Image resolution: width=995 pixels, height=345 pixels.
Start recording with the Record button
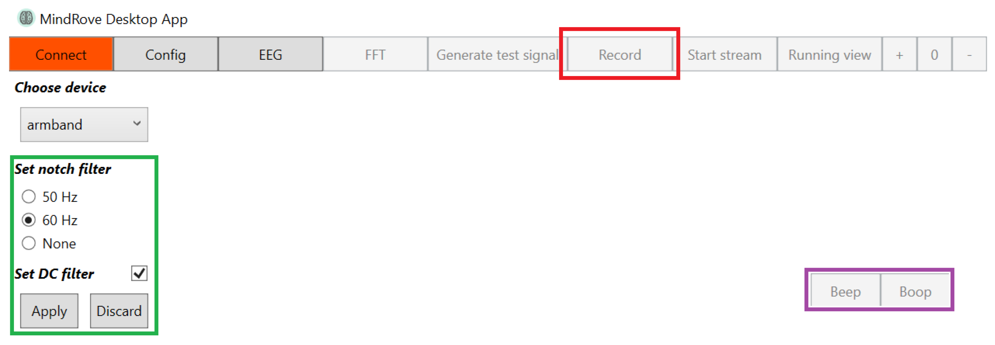pos(620,54)
